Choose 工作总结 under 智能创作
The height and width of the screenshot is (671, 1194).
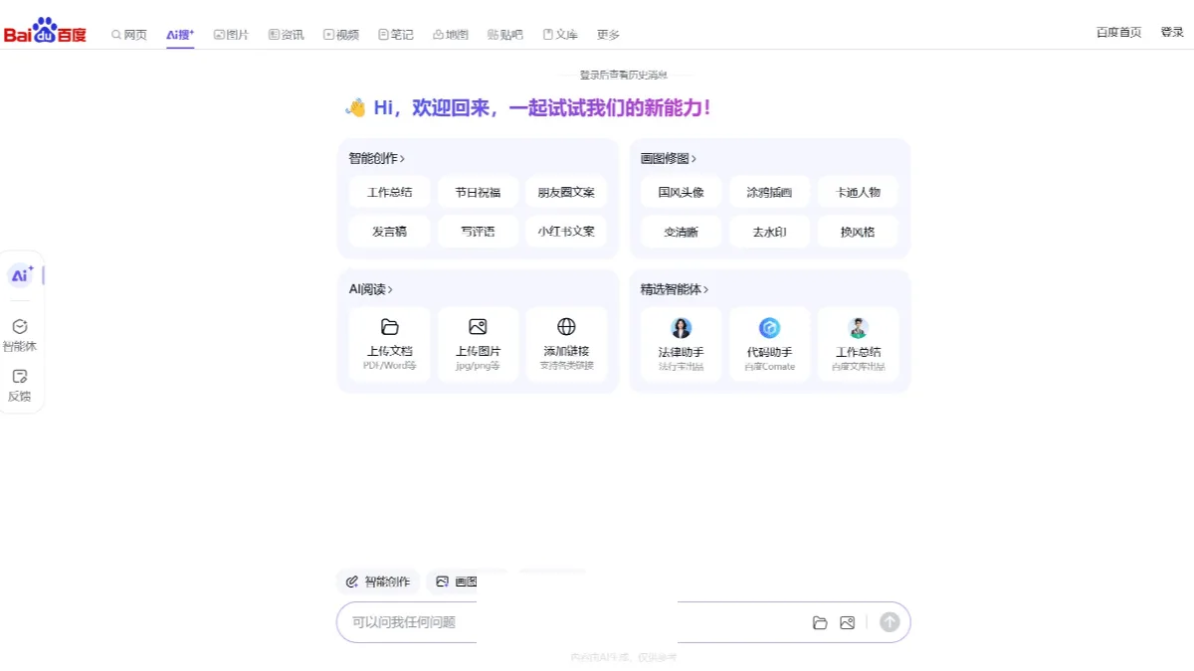(390, 192)
